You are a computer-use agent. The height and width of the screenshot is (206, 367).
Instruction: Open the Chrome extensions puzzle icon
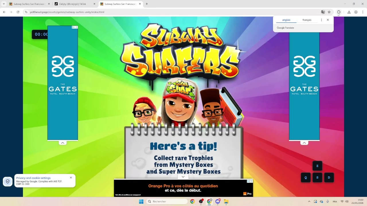(x=339, y=12)
